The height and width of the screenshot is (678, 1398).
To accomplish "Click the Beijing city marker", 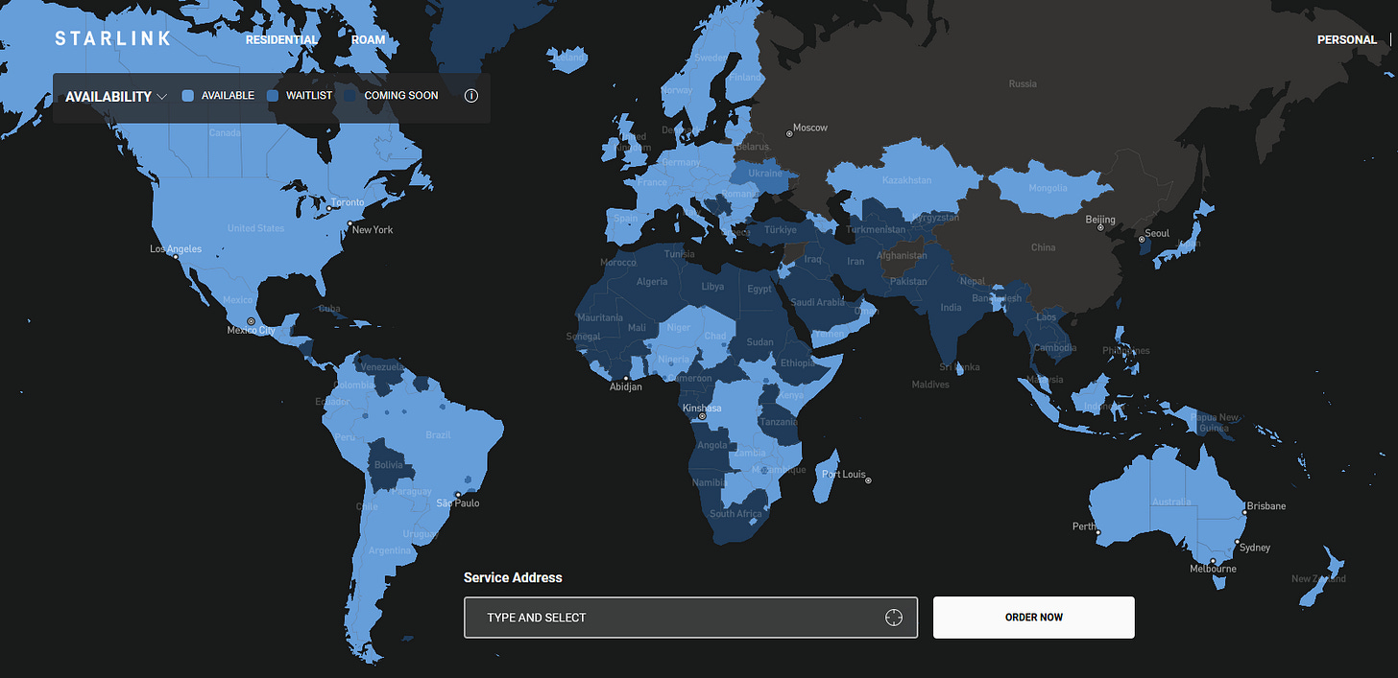I will point(1100,228).
